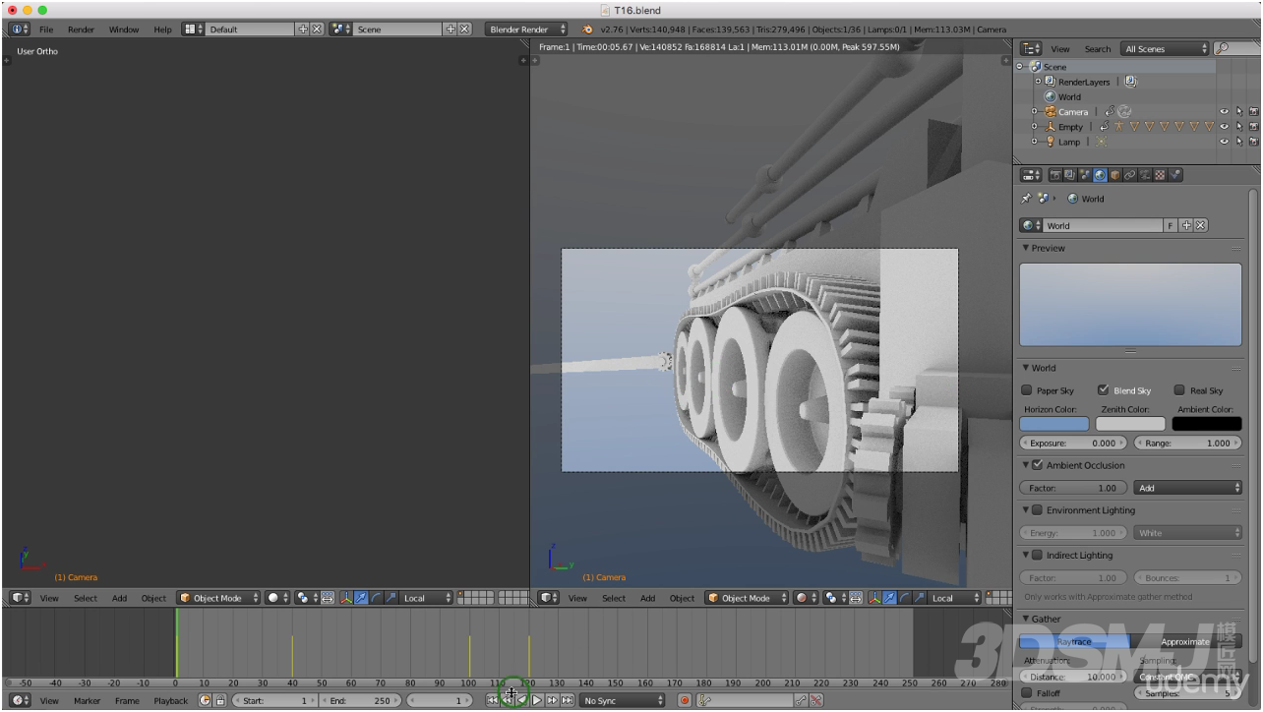Open Object Mode dropdown in left viewport

[218, 598]
